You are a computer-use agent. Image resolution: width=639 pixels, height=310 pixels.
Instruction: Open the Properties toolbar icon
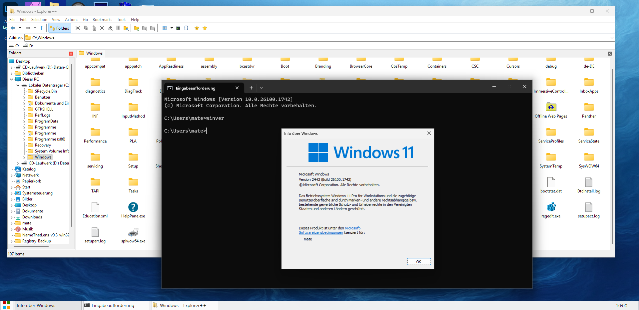pyautogui.click(x=118, y=28)
